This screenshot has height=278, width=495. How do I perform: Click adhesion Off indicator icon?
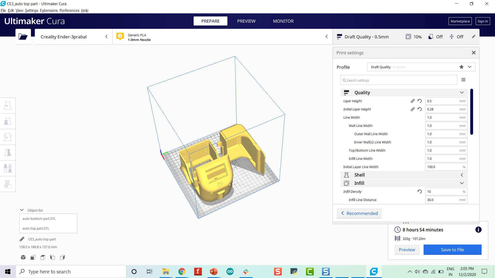click(x=452, y=37)
